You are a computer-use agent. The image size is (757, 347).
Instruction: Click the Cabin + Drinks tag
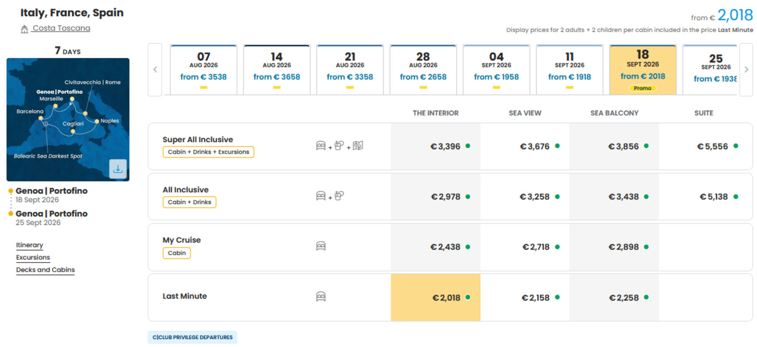pos(190,202)
